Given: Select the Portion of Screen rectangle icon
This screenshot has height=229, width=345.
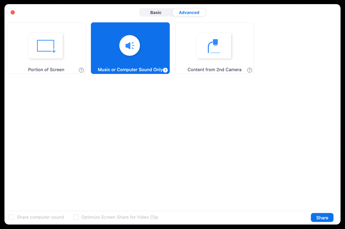Looking at the screenshot, I should point(46,46).
